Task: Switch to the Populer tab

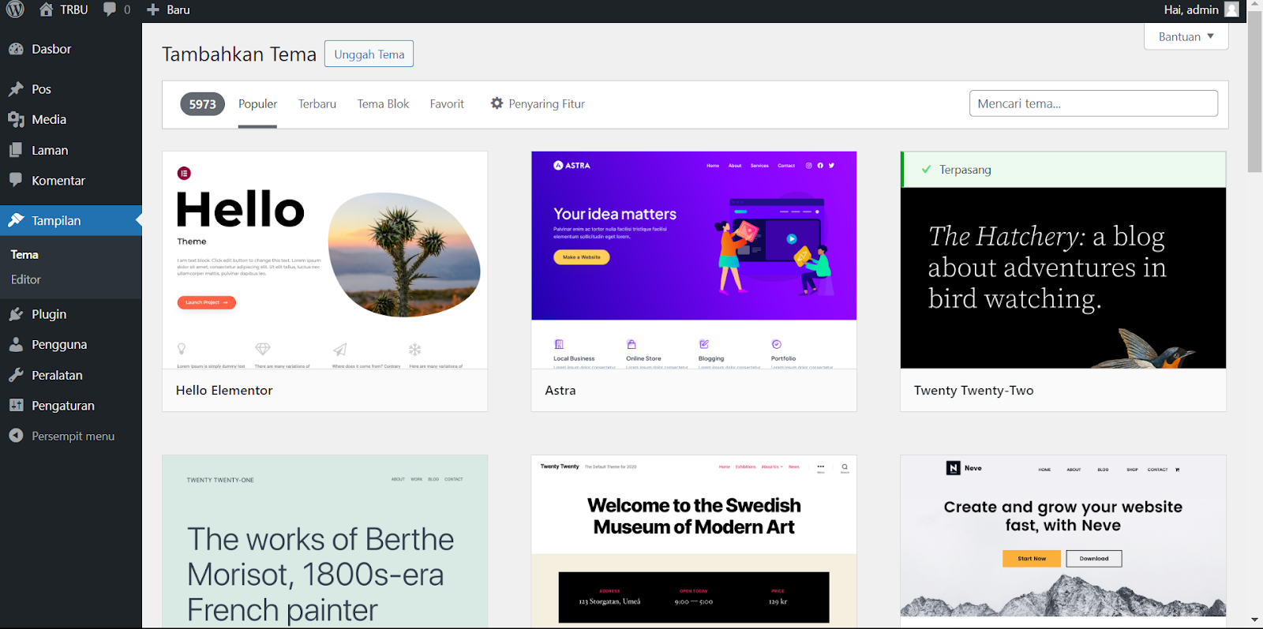Action: click(x=257, y=104)
